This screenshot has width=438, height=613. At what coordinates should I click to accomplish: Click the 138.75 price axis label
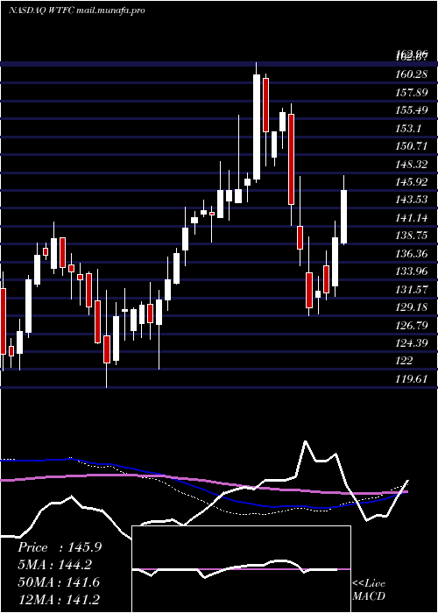(x=411, y=236)
